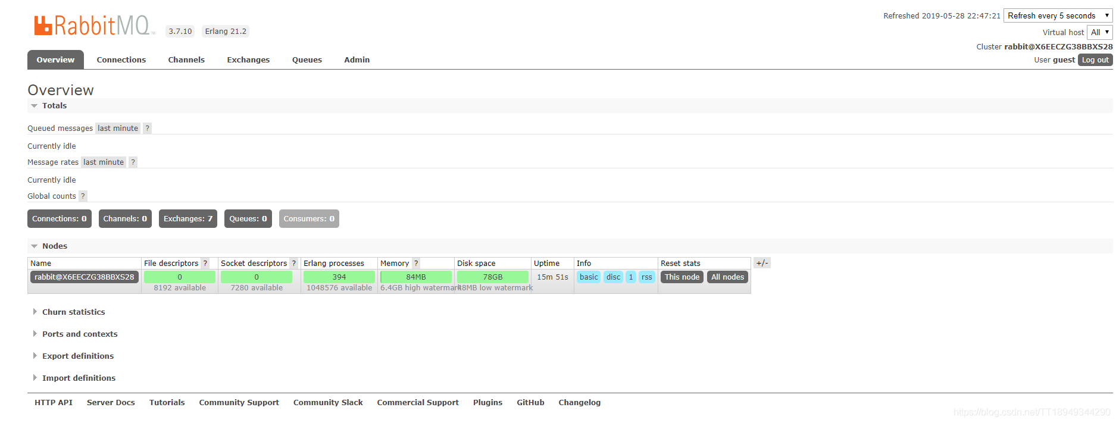Switch to the Channels tab
This screenshot has height=423, width=1116.
pyautogui.click(x=186, y=60)
